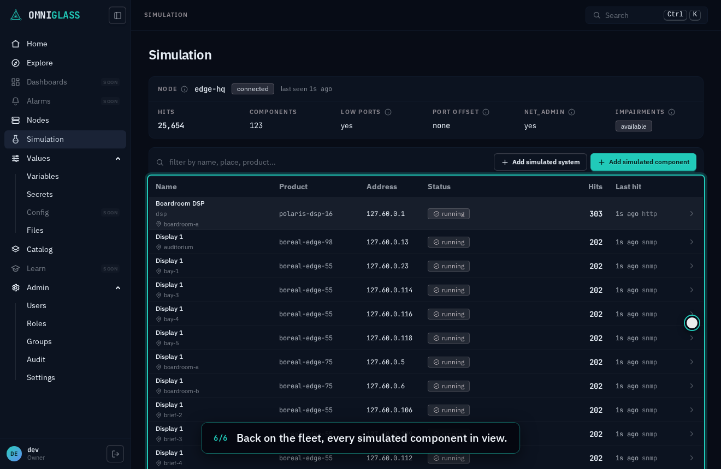Image resolution: width=721 pixels, height=469 pixels.
Task: Open Files under Values
Action: [35, 230]
